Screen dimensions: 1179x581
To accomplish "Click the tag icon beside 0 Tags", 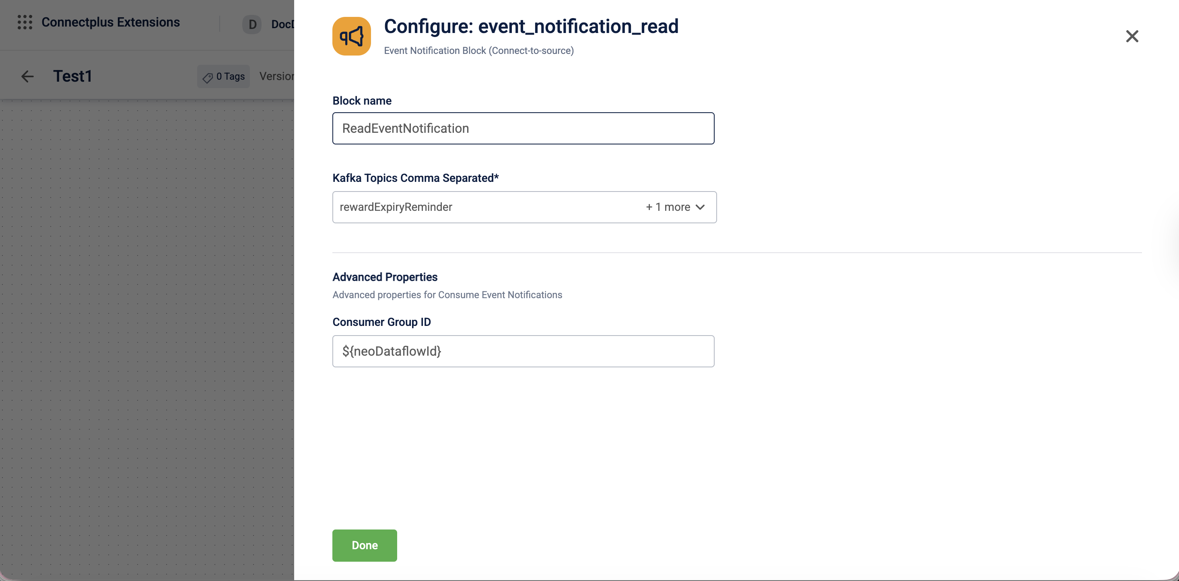I will click(207, 77).
